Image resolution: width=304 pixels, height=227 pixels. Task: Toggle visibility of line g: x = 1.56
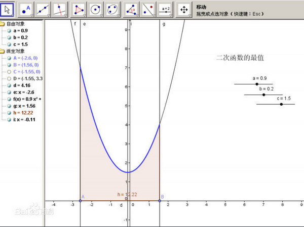pos(9,106)
